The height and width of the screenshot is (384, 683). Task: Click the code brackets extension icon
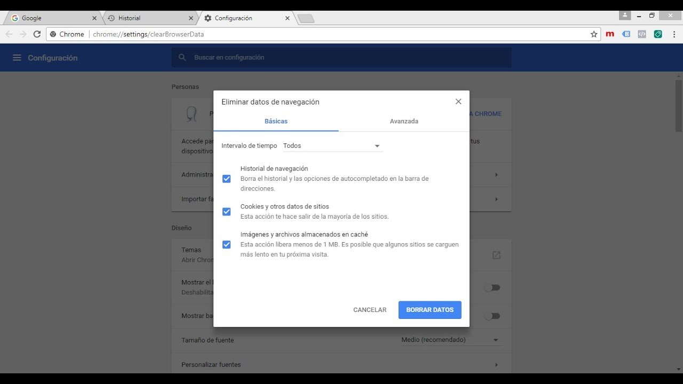click(642, 34)
